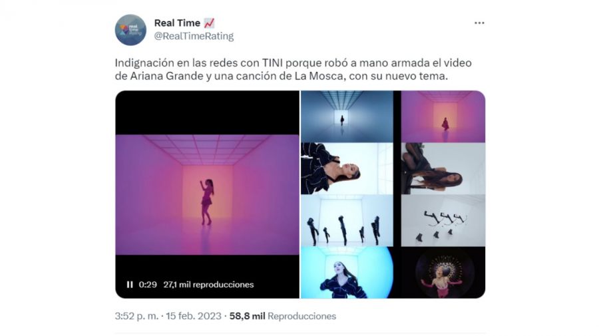Image resolution: width=599 pixels, height=336 pixels.
Task: Open the 15 feb. 2023 date link
Action: 194,316
